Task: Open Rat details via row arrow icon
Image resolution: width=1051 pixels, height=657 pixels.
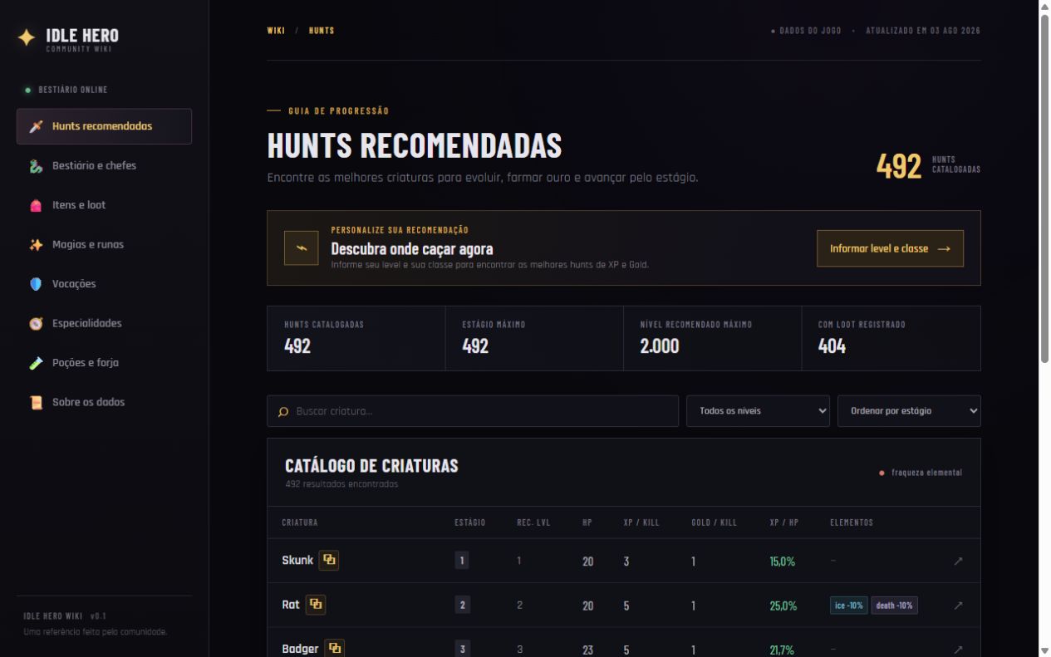Action: click(x=958, y=606)
